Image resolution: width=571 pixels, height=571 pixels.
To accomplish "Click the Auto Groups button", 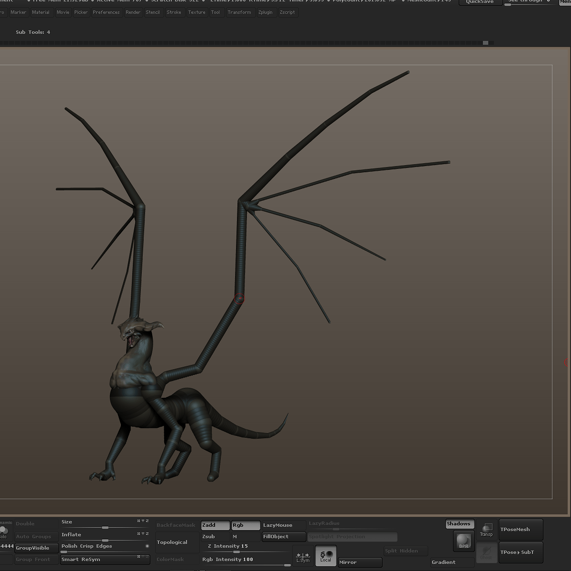I will (x=36, y=537).
